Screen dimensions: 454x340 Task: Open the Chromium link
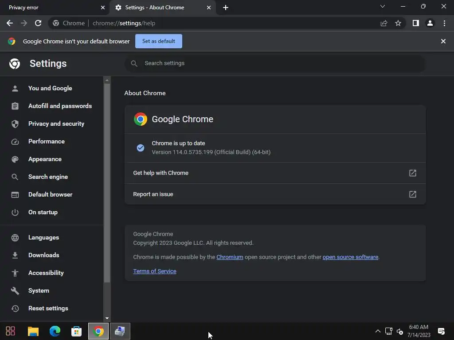tap(230, 257)
